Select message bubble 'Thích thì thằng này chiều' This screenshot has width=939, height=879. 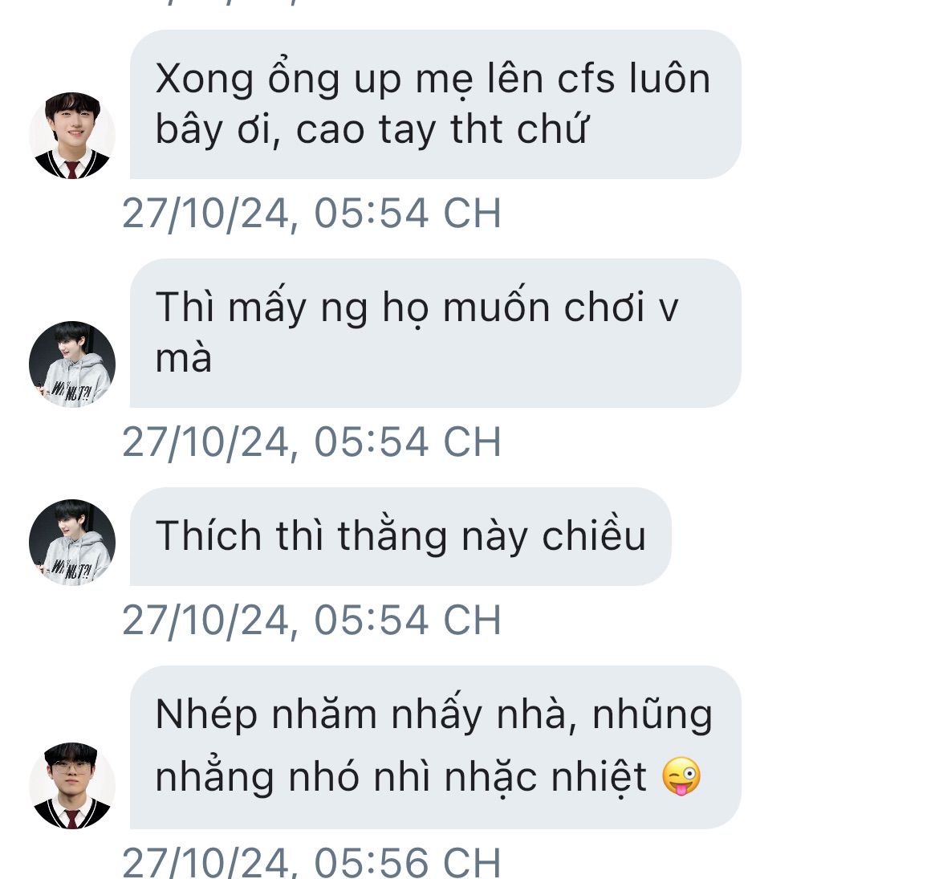(x=400, y=536)
